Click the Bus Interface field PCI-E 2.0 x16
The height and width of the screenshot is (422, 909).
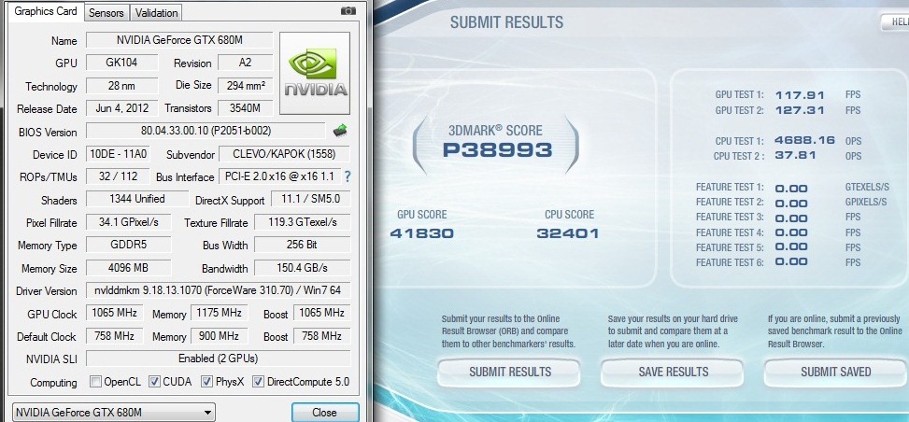[279, 176]
